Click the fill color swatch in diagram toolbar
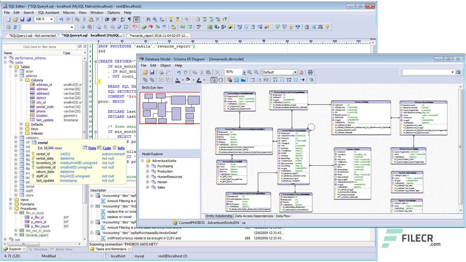 (188, 80)
